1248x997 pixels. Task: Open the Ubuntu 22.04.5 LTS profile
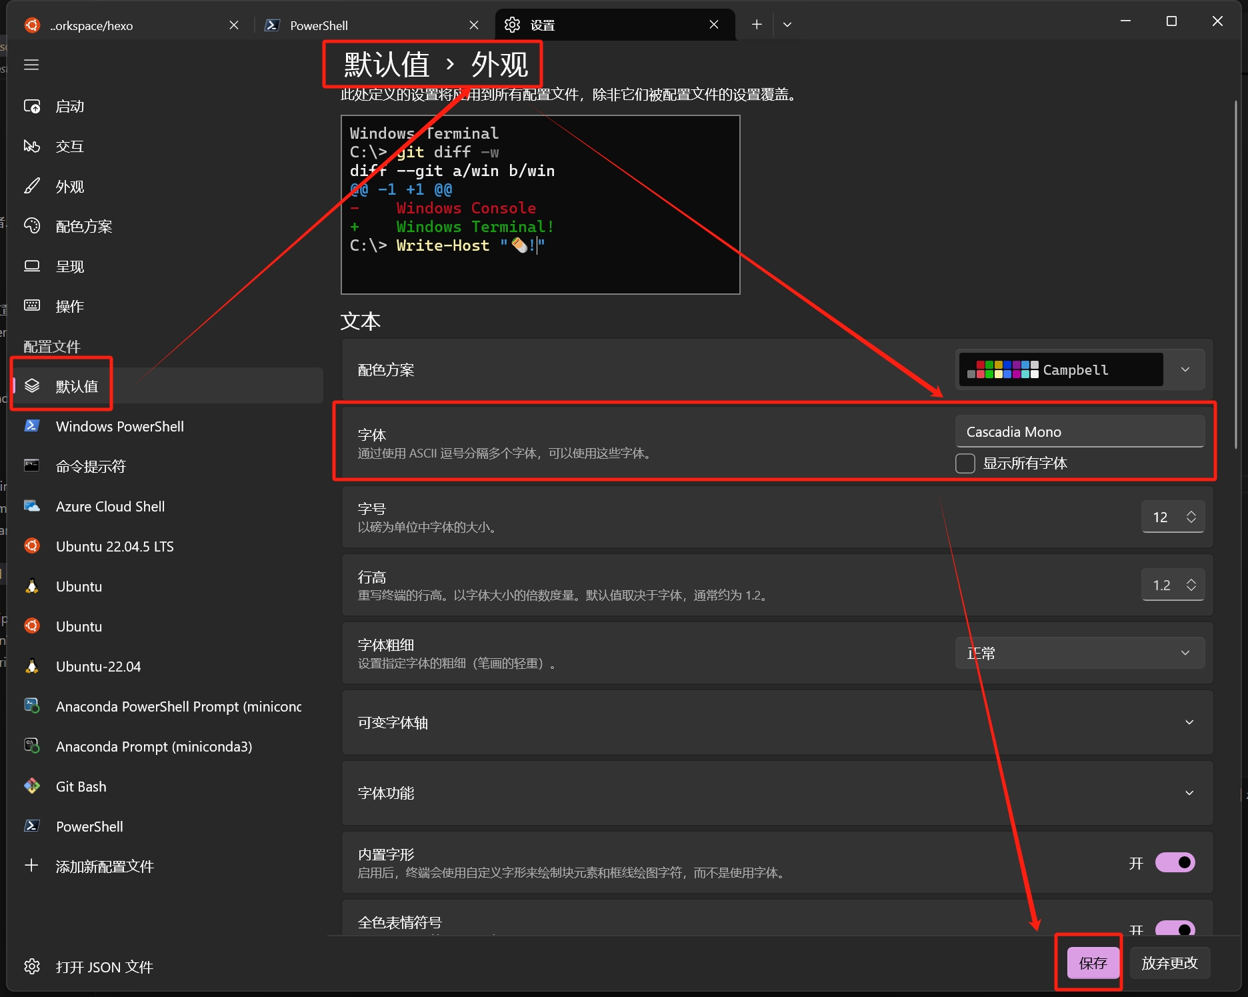114,547
